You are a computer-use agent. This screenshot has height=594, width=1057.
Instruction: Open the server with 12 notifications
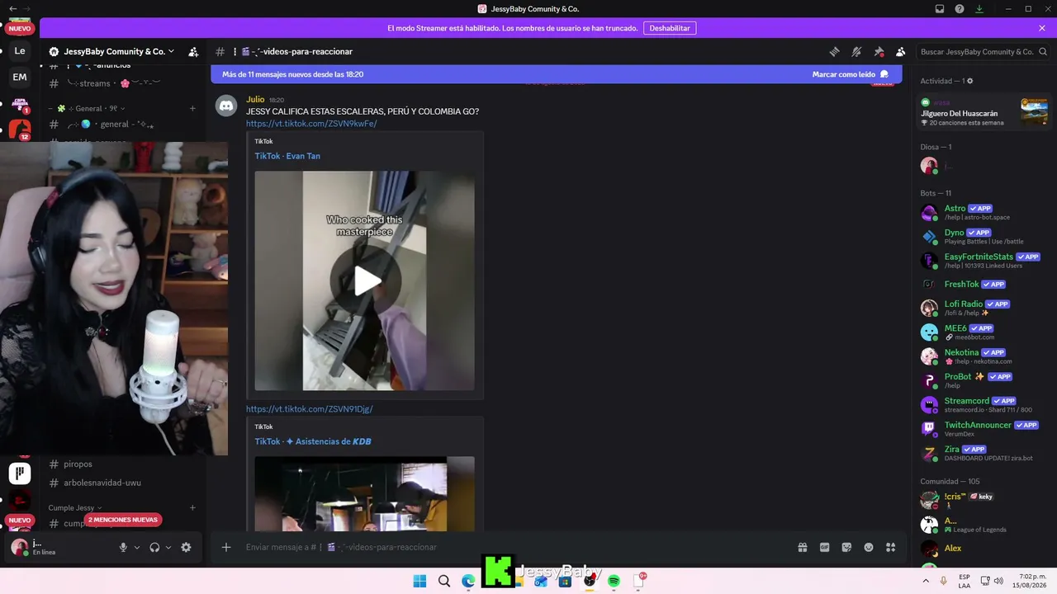[20, 130]
